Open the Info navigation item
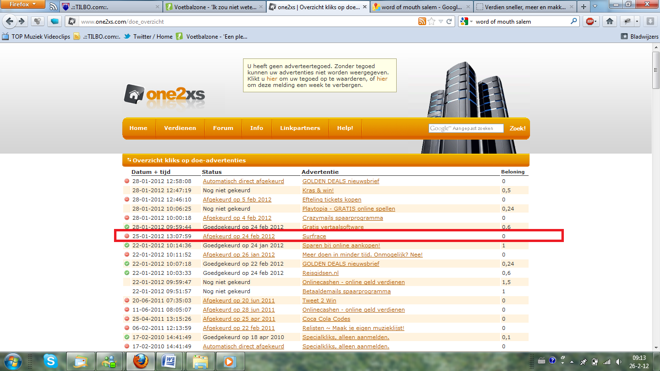 [x=257, y=128]
